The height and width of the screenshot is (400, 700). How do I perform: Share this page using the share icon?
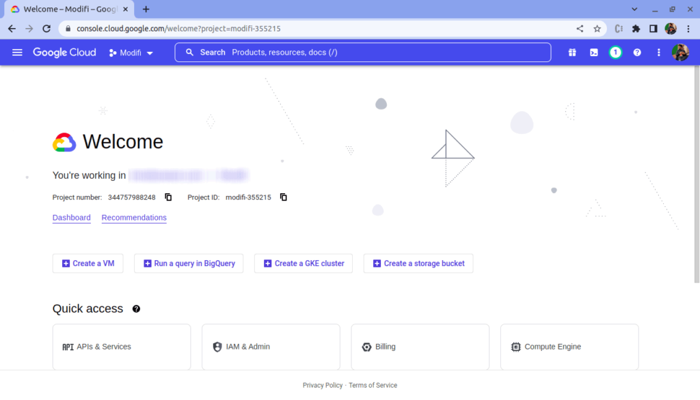pyautogui.click(x=580, y=29)
